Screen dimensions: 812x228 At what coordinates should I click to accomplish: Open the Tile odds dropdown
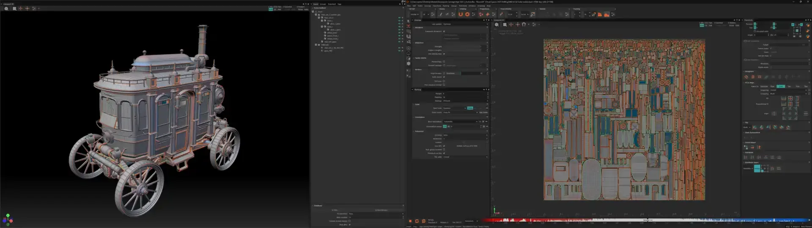[x=465, y=157]
